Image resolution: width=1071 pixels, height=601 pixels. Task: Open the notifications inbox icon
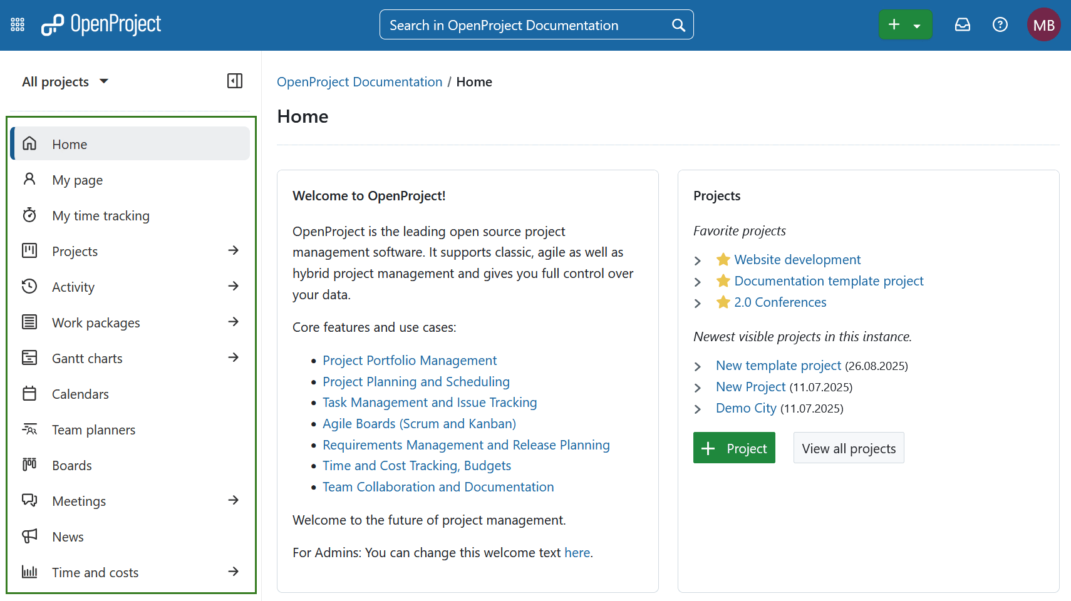pos(963,24)
